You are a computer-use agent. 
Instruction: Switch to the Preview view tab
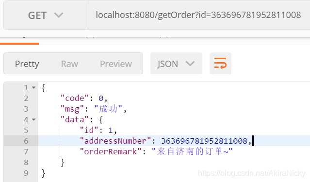(x=116, y=64)
